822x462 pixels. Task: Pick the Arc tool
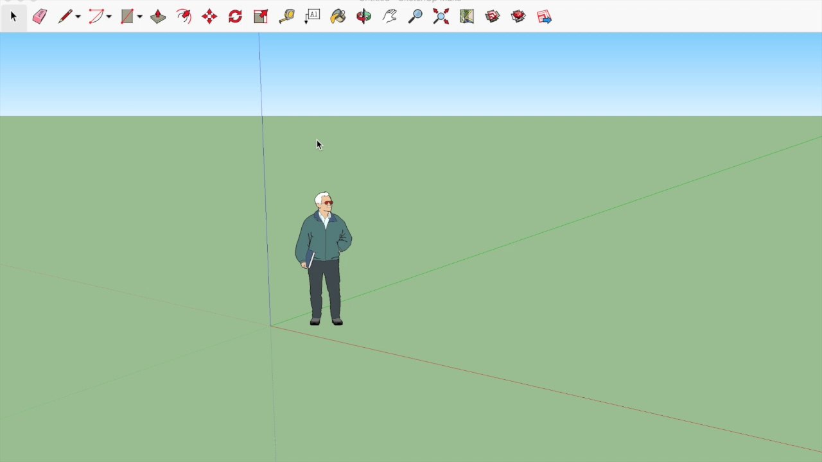(x=96, y=17)
